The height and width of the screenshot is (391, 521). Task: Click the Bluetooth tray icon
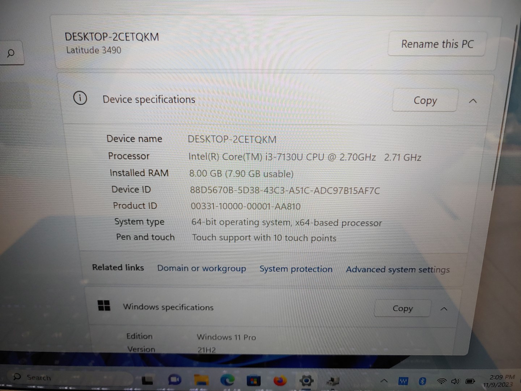point(422,381)
